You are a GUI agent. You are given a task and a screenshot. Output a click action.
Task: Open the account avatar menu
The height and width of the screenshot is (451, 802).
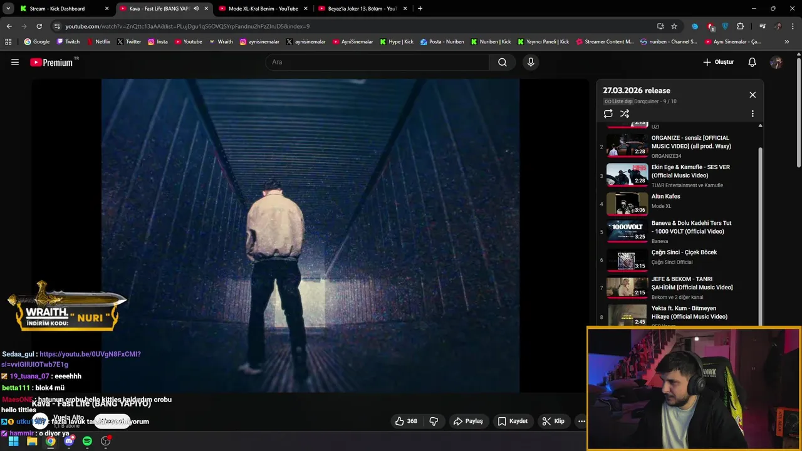pyautogui.click(x=776, y=62)
